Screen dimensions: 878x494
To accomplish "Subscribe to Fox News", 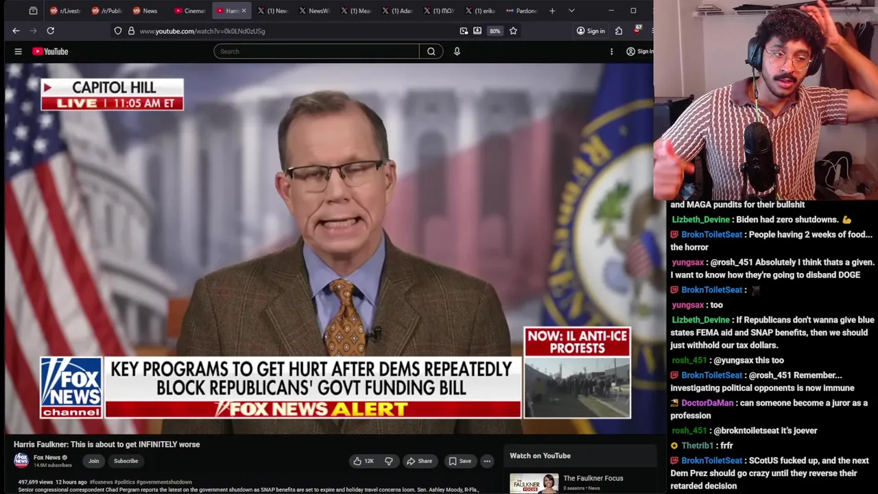I will click(126, 461).
